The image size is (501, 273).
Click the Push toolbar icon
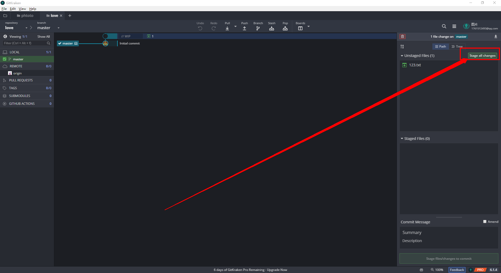[x=244, y=28]
